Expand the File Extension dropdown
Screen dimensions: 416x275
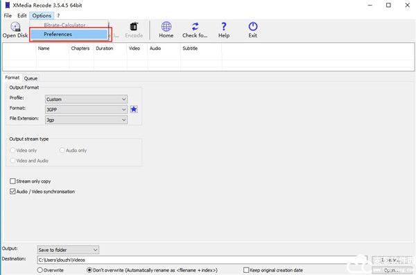(x=86, y=120)
